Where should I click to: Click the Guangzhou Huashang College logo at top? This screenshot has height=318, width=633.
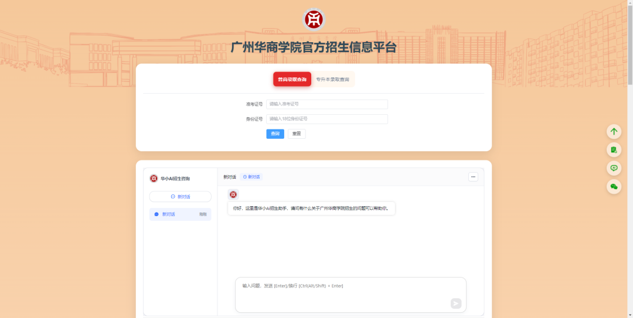tap(314, 19)
